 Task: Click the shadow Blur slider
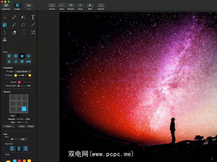[20, 122]
